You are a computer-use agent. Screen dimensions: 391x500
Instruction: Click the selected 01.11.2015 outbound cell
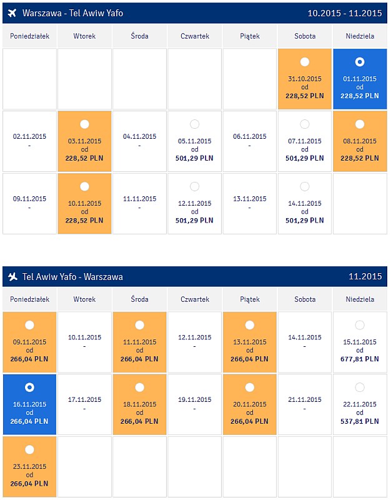point(360,79)
